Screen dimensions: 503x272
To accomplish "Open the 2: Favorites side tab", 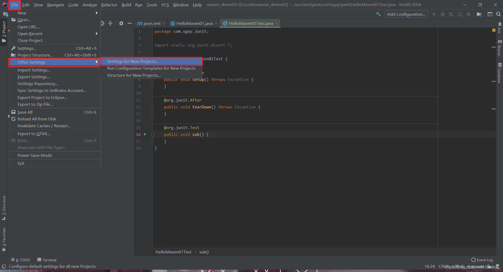I will [4, 240].
